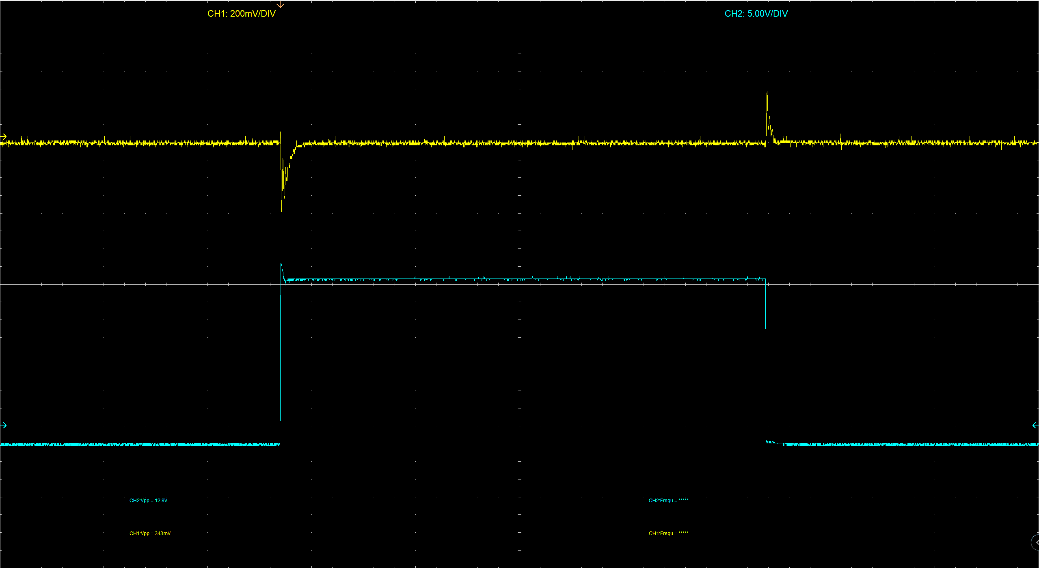Click the CH1: 200mV/DIV scale label
Screen dimensions: 1039x568
pyautogui.click(x=241, y=14)
